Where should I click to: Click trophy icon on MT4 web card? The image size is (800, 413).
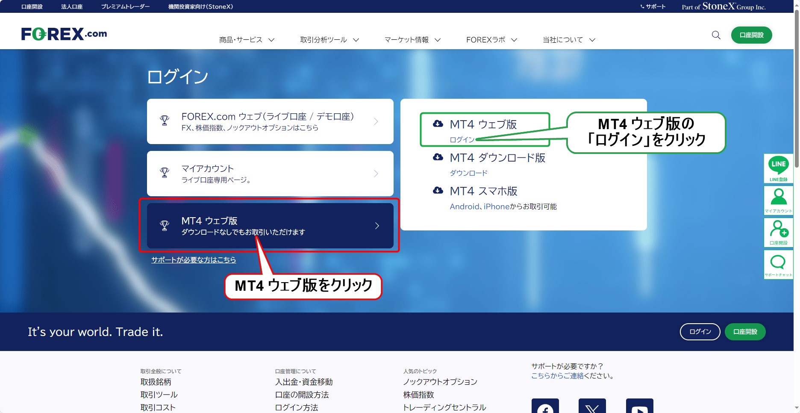[x=165, y=225]
